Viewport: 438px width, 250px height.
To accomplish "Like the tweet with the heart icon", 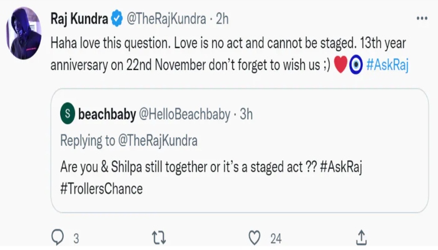I will 254,237.
